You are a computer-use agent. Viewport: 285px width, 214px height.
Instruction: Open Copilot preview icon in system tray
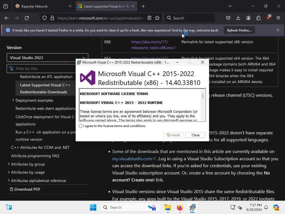(x=276, y=207)
